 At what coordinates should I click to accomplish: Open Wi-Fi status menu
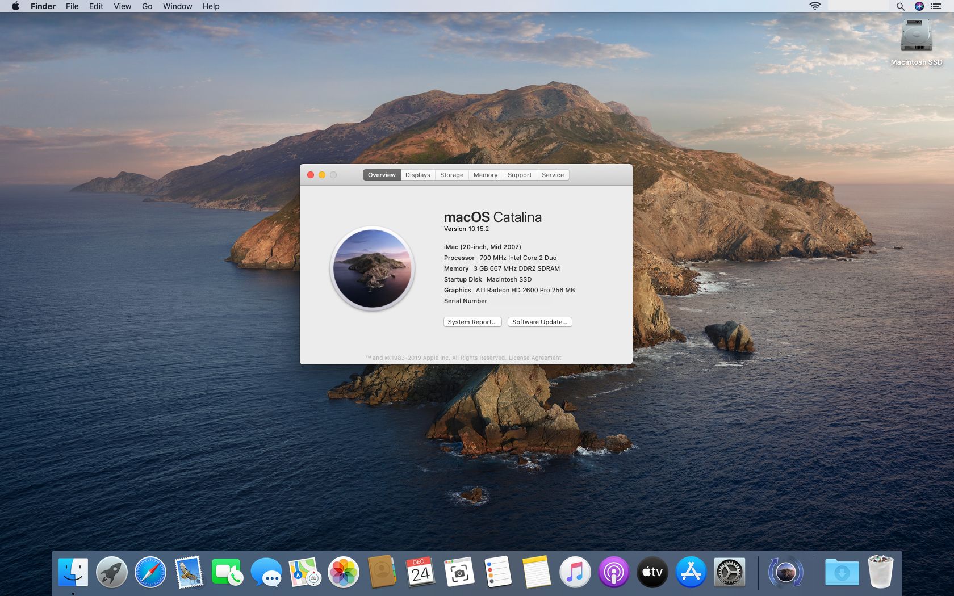click(x=815, y=6)
